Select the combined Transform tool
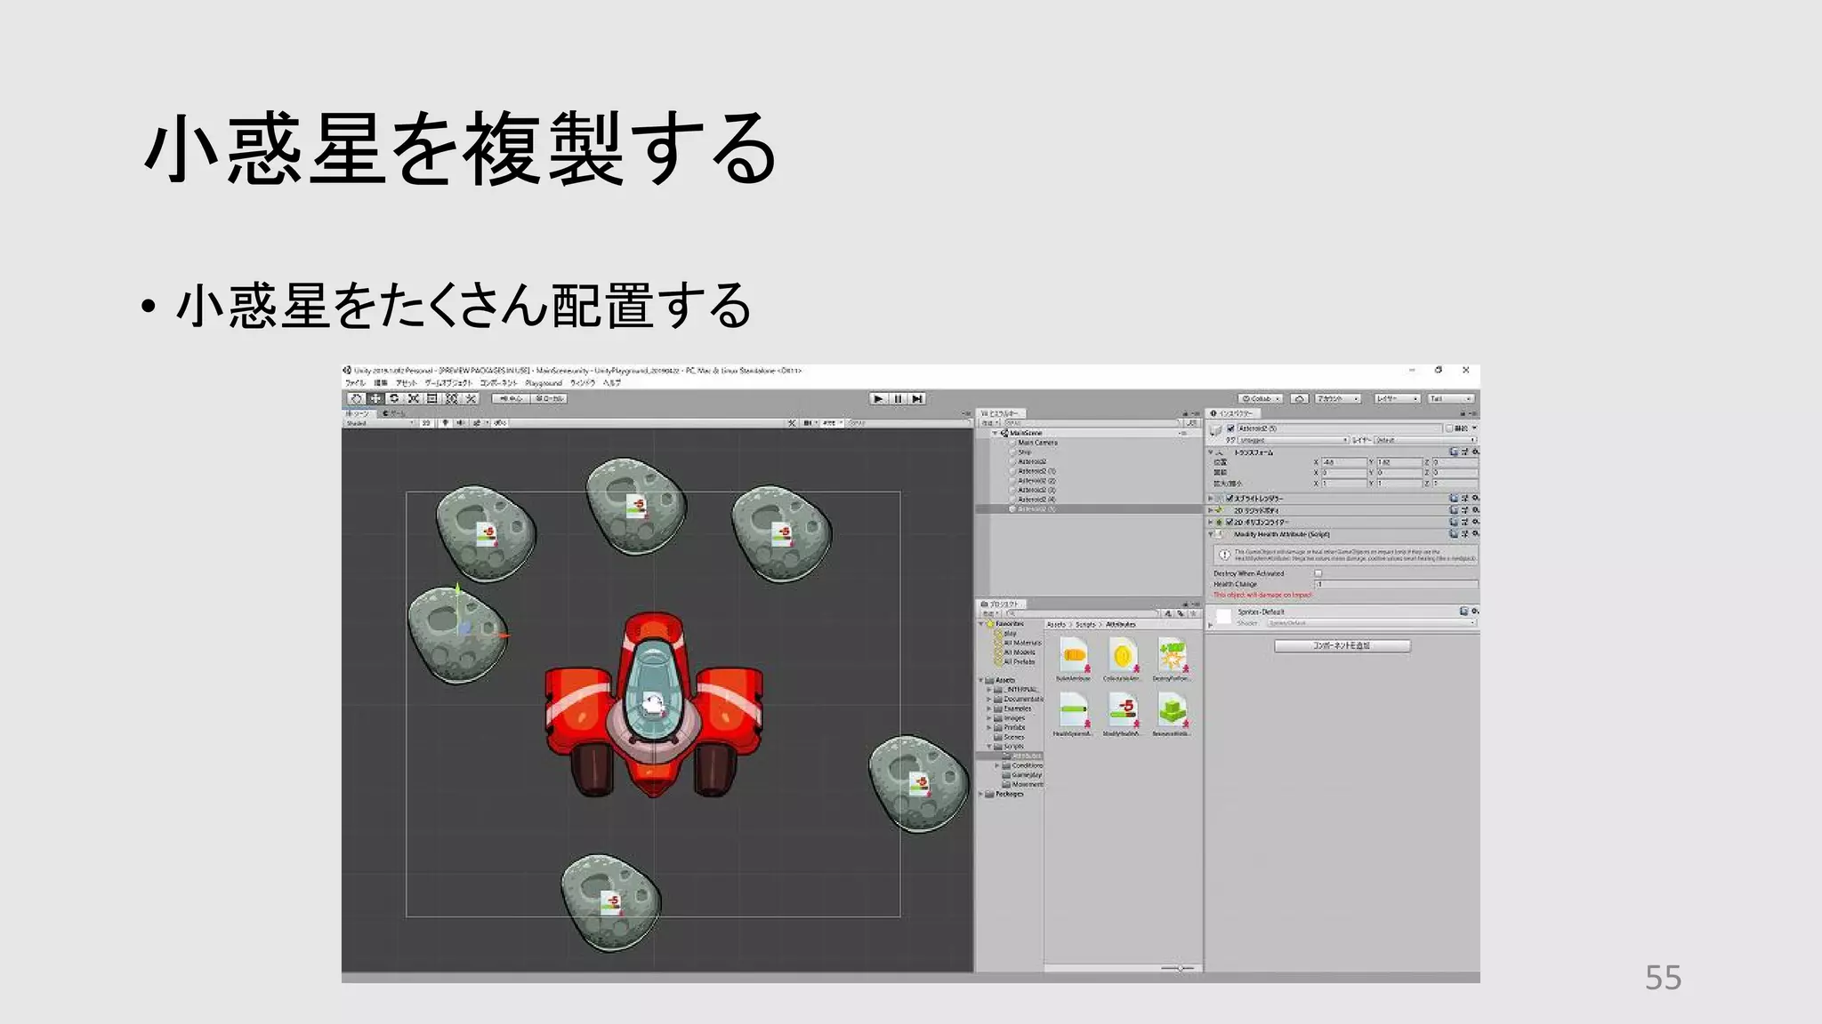 452,399
